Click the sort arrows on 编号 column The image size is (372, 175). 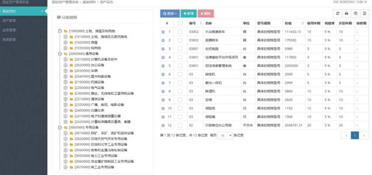click(201, 23)
